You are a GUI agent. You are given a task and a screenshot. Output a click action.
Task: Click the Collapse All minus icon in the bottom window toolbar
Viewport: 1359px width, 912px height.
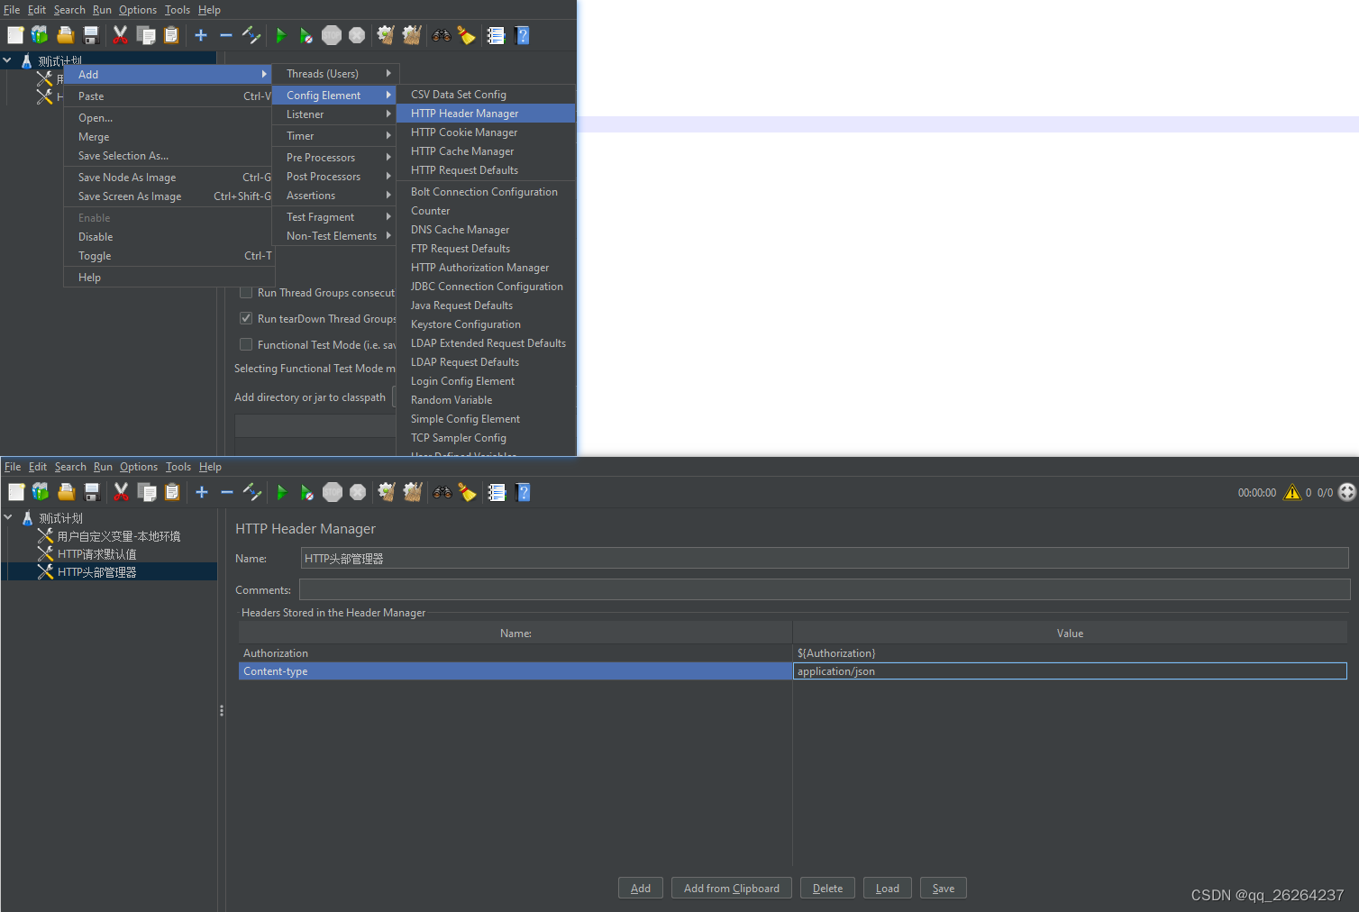227,492
